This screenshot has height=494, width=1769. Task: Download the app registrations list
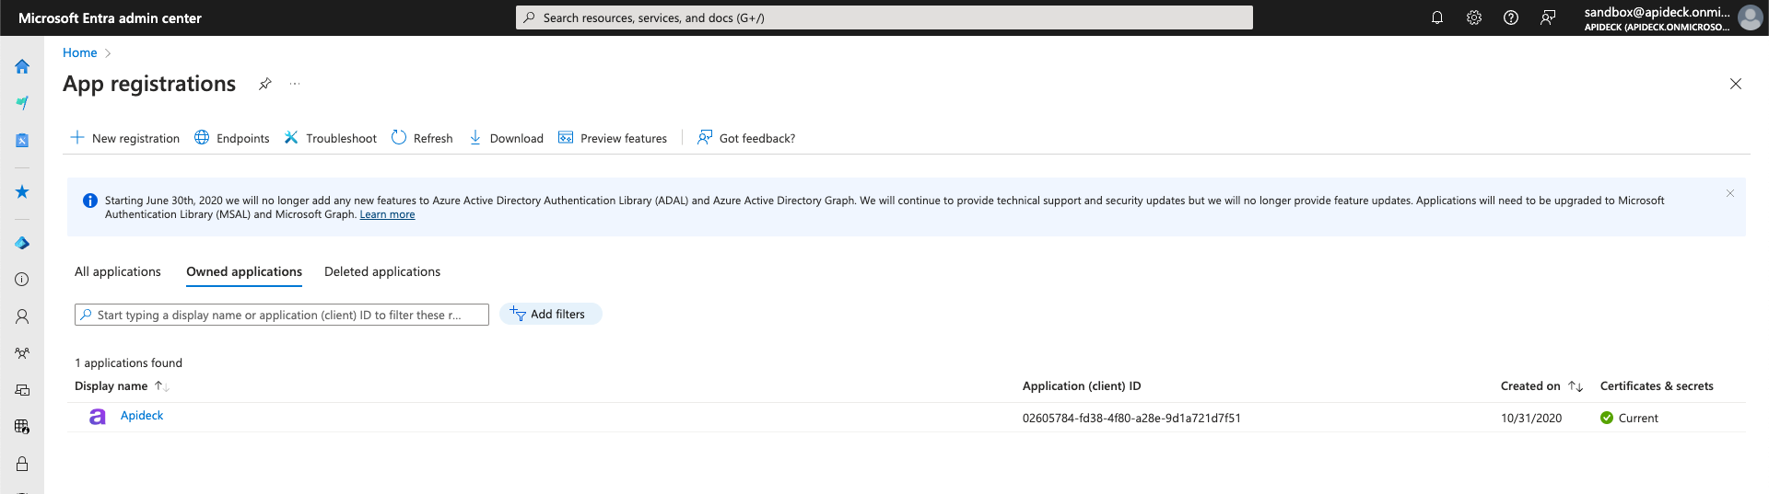[507, 138]
